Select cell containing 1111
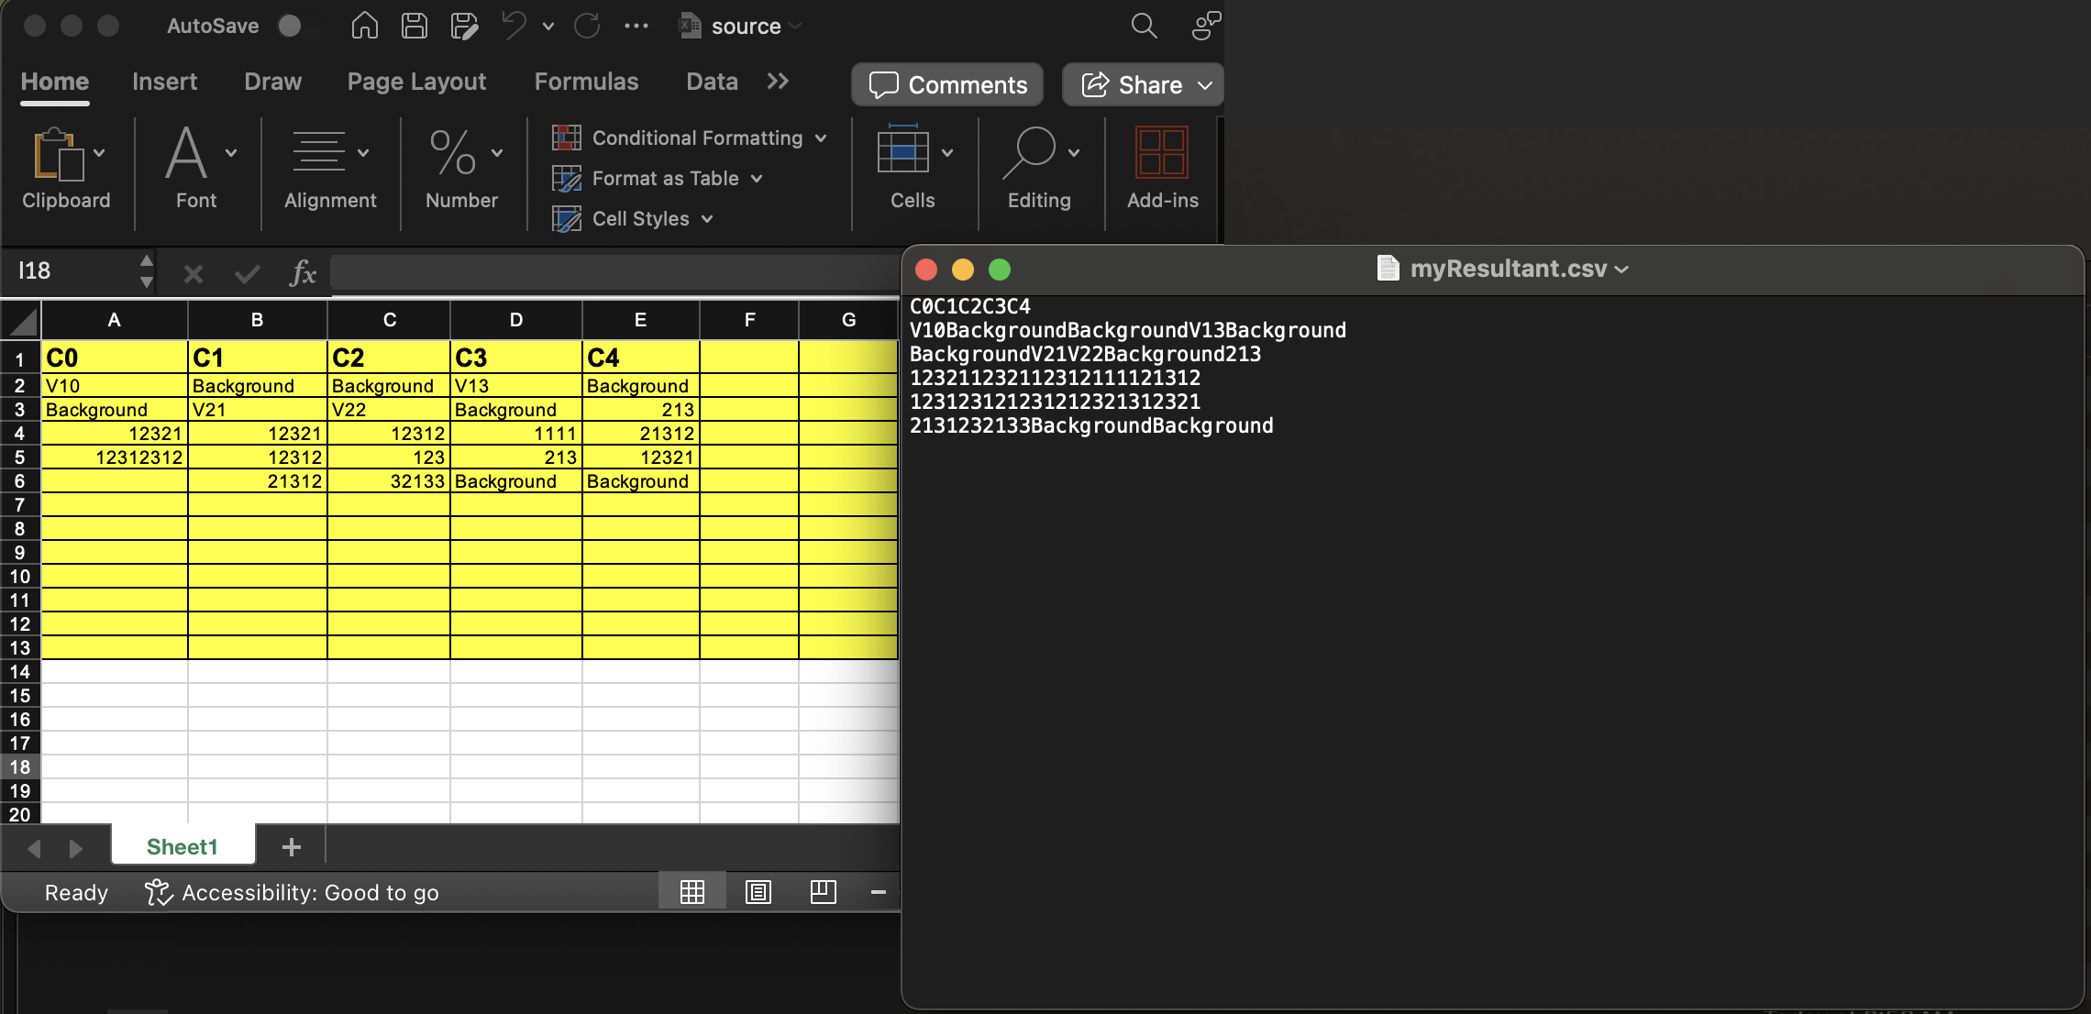 coord(516,434)
